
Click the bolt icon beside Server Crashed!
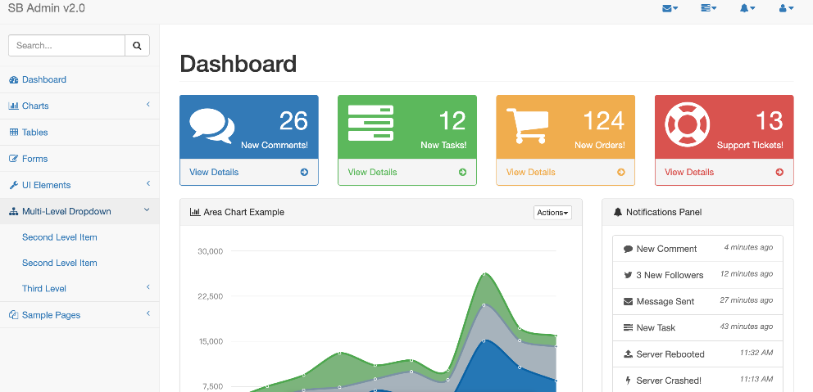pos(628,381)
